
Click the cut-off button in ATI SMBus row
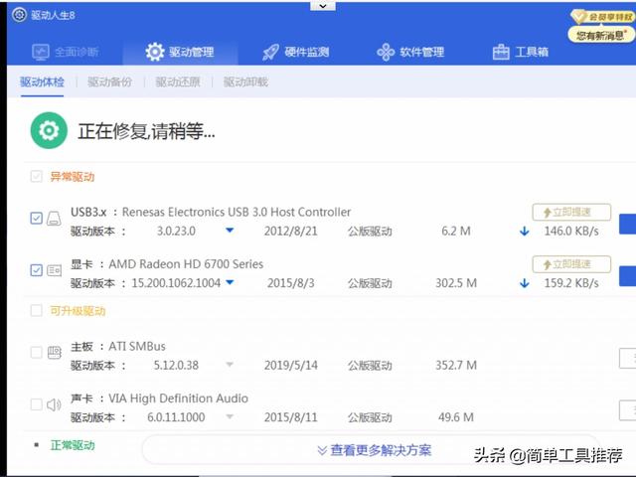(627, 358)
